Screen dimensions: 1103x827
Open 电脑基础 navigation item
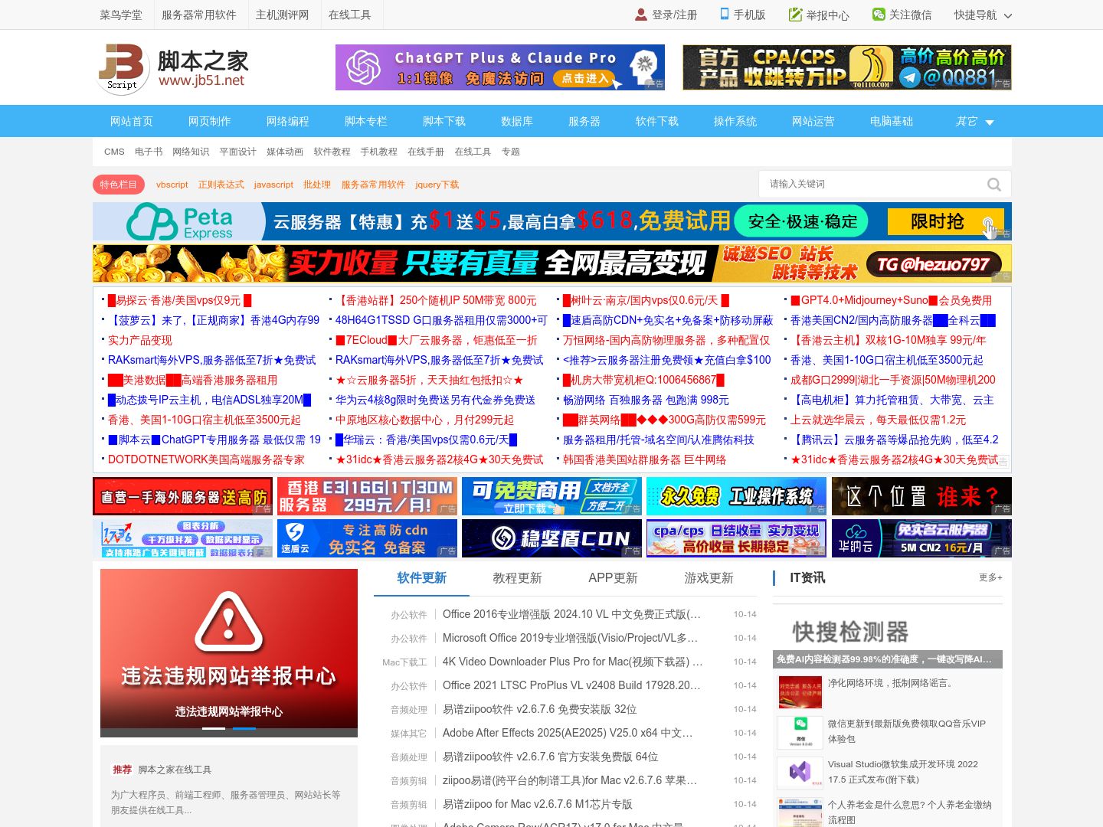click(x=891, y=121)
